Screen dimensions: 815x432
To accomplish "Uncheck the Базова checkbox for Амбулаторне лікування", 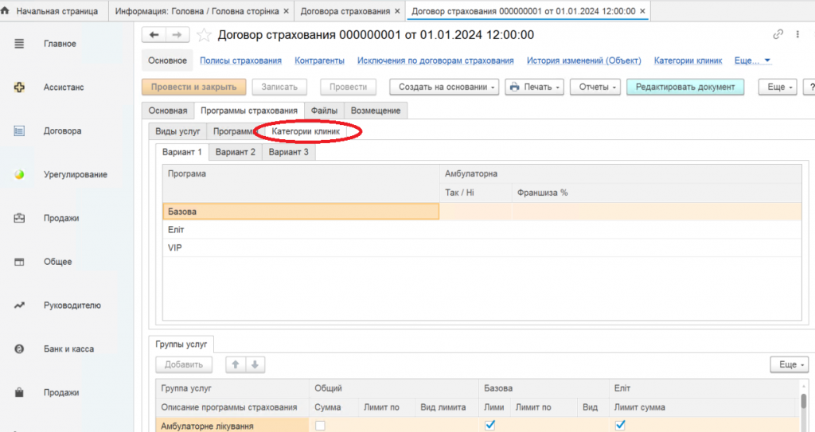I will click(489, 426).
